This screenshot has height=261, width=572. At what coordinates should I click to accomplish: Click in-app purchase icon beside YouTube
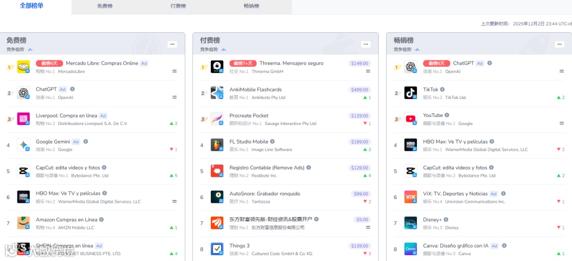[x=447, y=115]
